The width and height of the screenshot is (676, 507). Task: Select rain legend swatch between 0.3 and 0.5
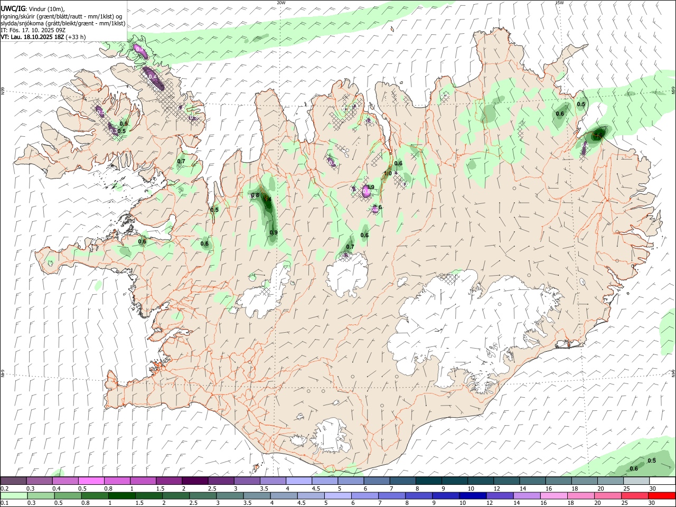[41, 495]
